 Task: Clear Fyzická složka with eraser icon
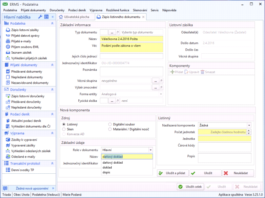pyautogui.click(x=118, y=101)
